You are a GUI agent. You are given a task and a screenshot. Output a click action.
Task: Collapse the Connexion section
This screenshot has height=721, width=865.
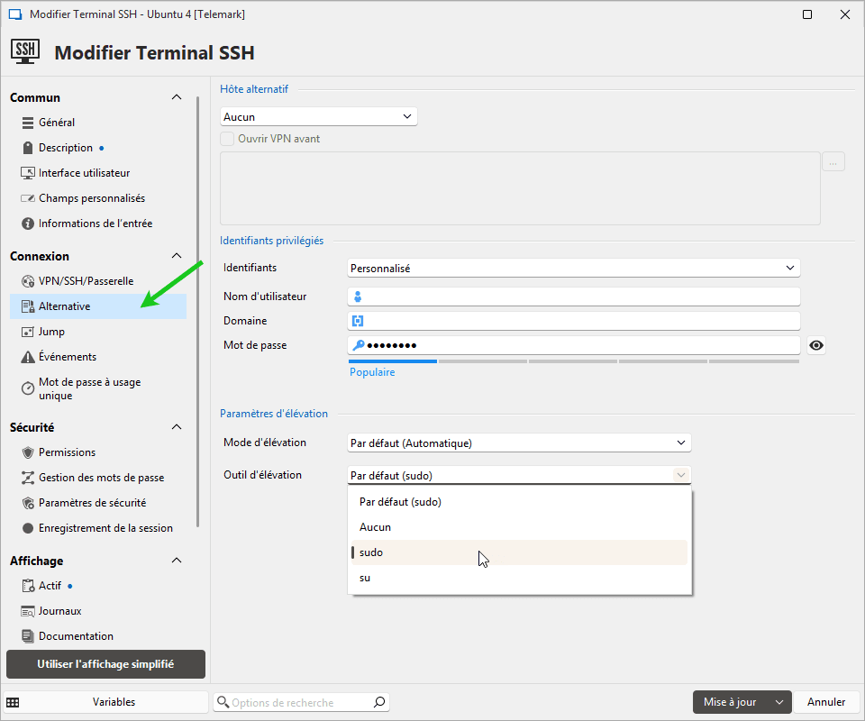click(x=177, y=256)
